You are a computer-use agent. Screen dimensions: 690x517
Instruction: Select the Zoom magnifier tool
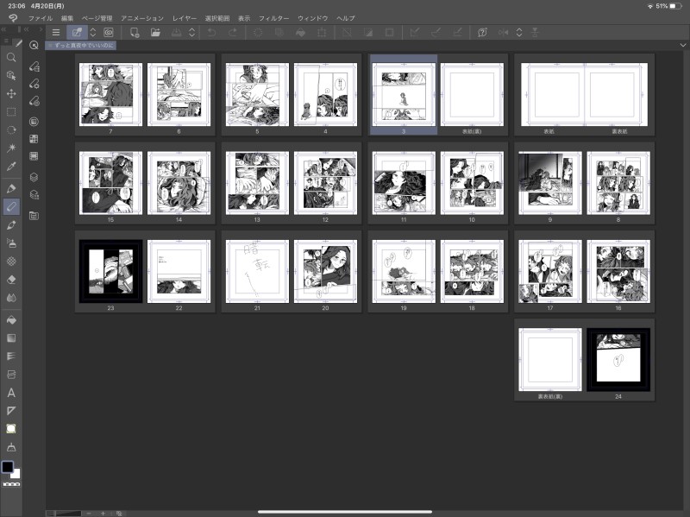coord(11,57)
